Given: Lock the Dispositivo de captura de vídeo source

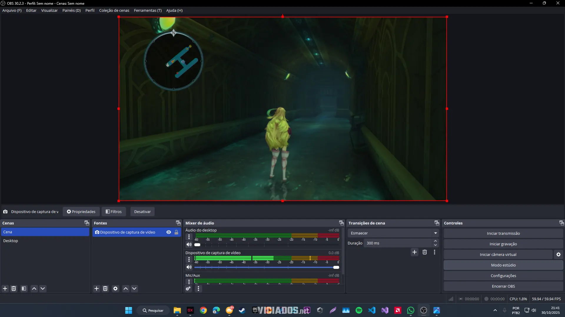Looking at the screenshot, I should click(177, 232).
